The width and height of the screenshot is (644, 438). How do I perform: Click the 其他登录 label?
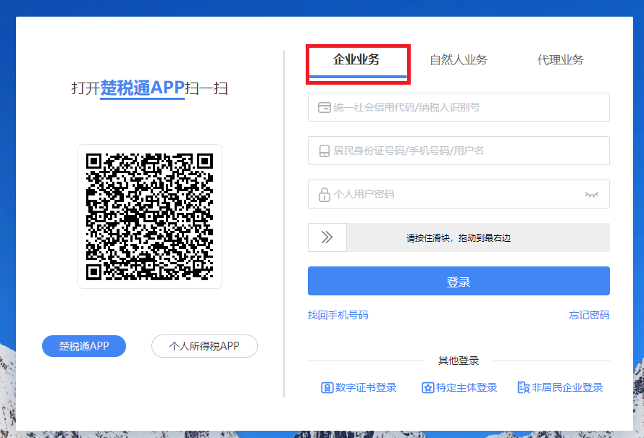coord(459,361)
